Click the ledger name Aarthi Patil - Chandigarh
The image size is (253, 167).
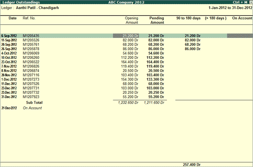point(37,8)
